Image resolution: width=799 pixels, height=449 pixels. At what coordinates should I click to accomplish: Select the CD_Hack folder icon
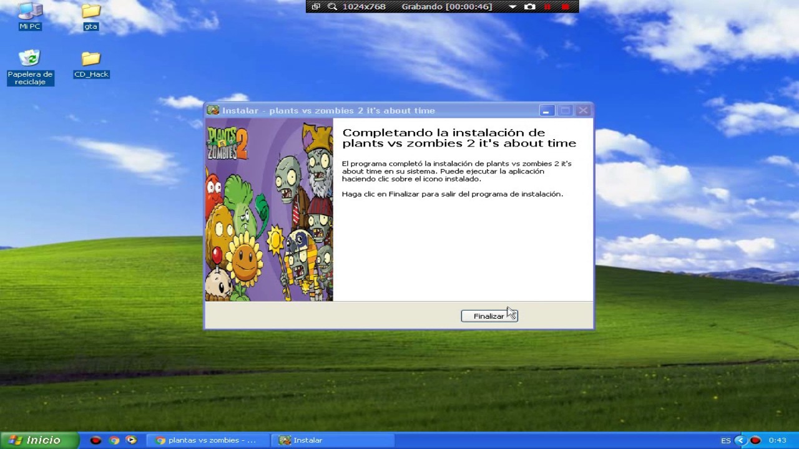point(91,65)
